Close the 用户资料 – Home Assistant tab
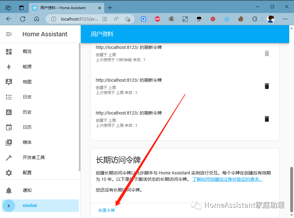 [100, 8]
